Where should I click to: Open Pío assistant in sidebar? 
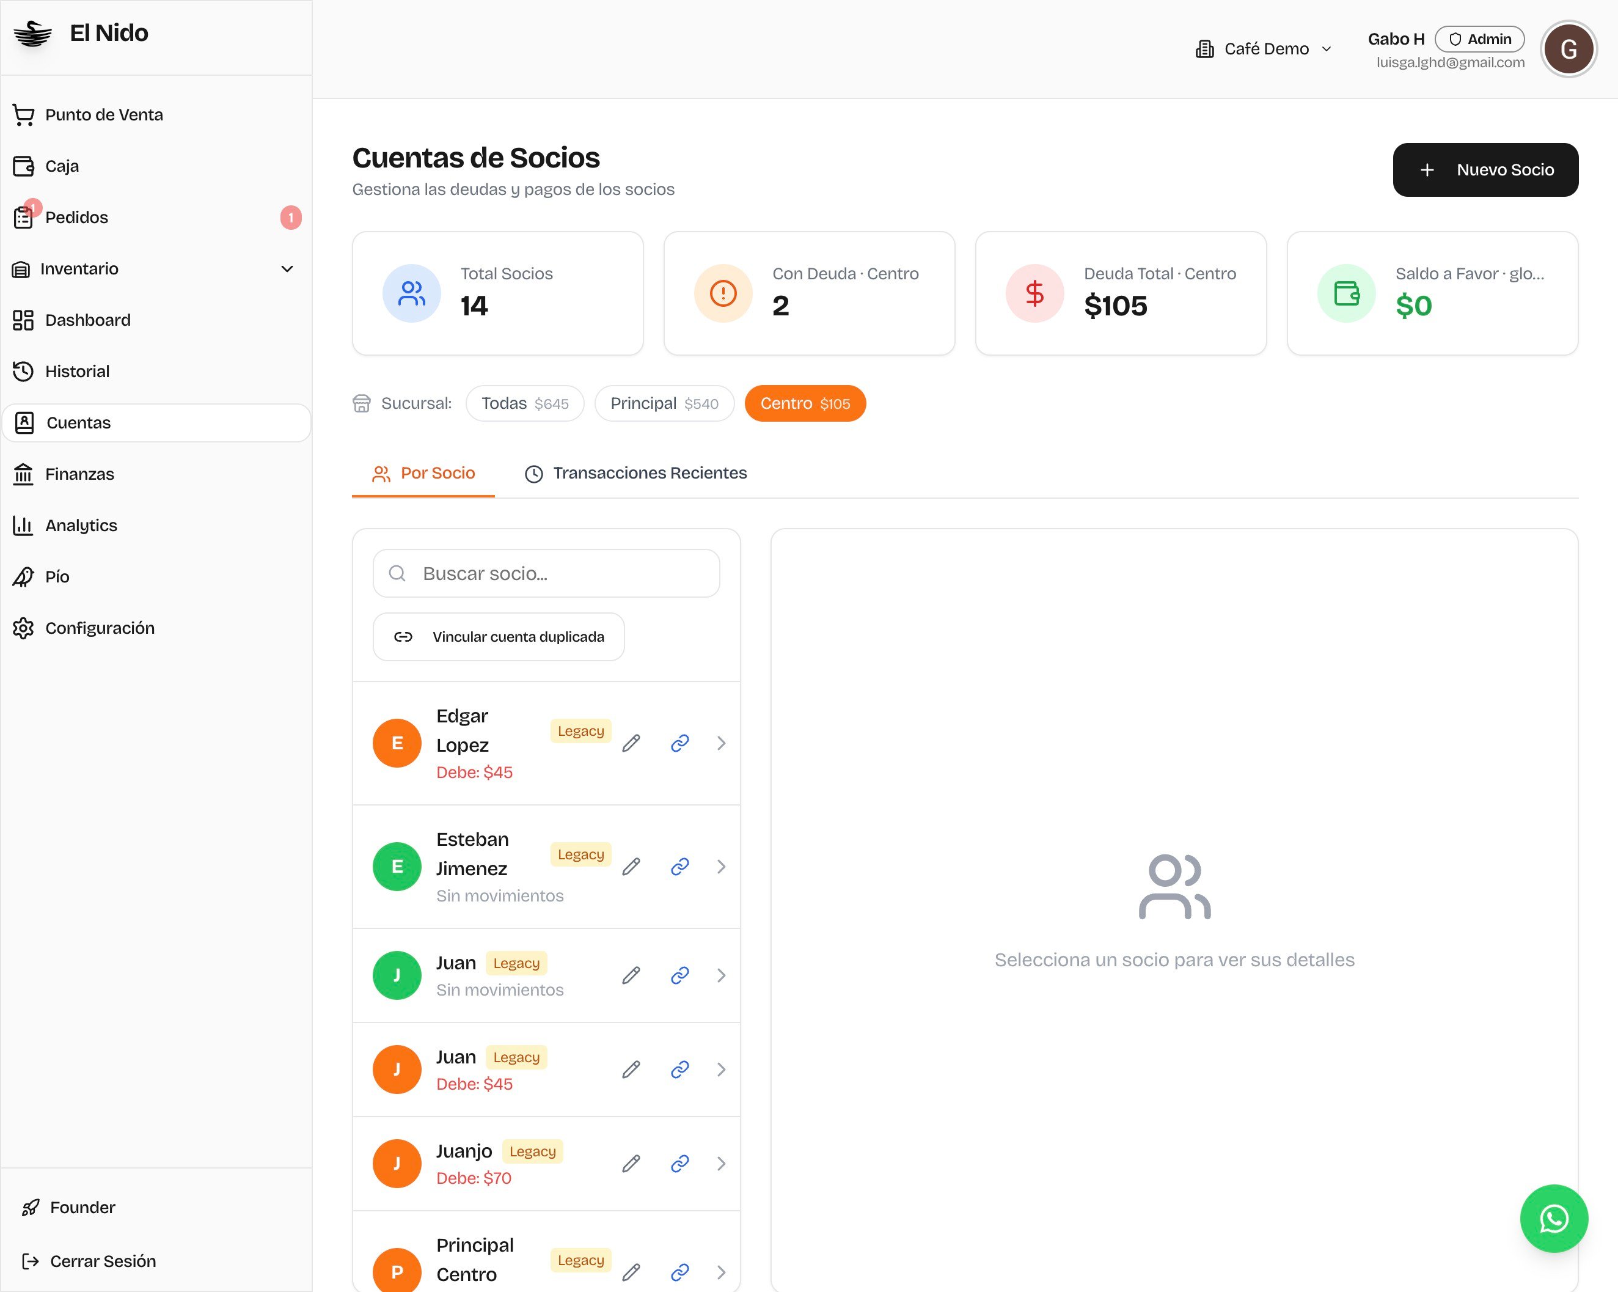click(x=156, y=576)
